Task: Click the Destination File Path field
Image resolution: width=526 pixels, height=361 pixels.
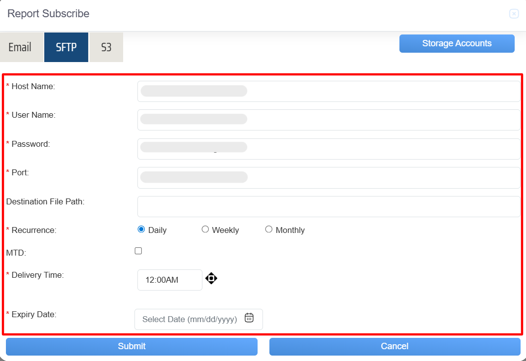Action: [x=329, y=206]
